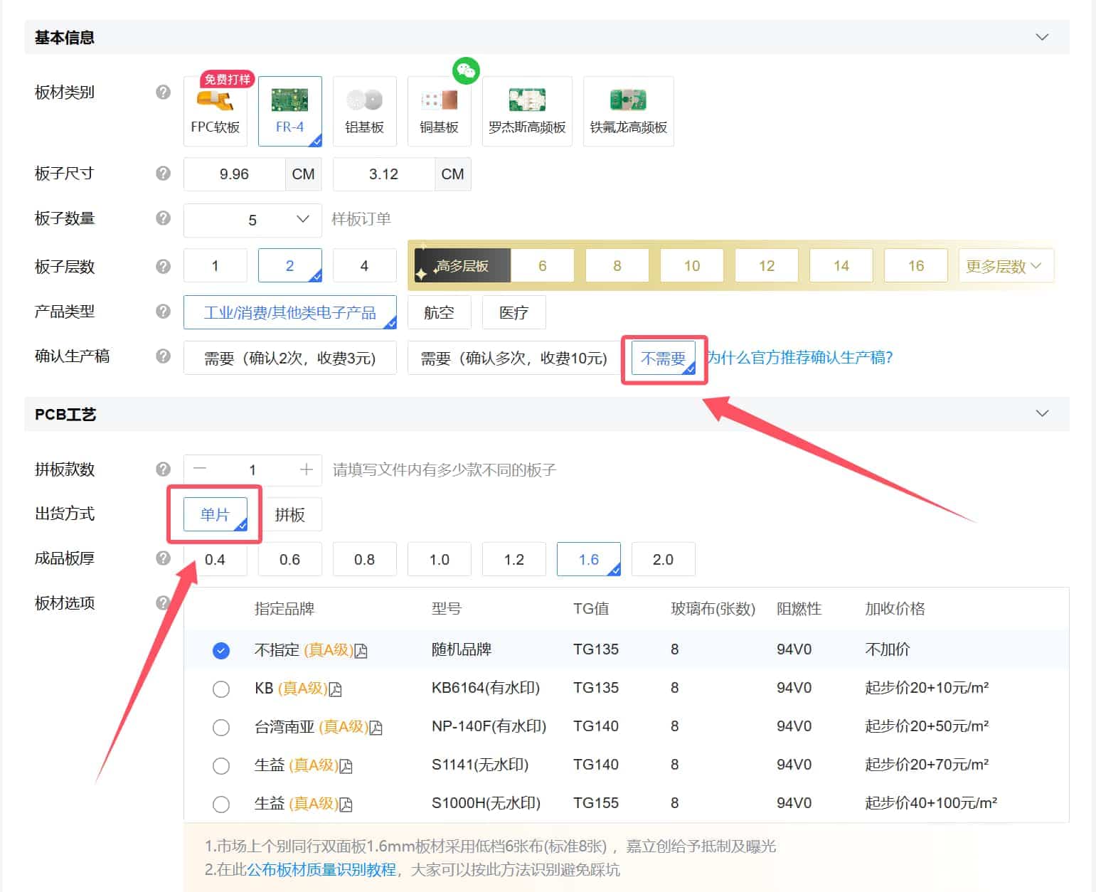Choose the 铜基板 material option
This screenshot has height=892, width=1096.
click(x=439, y=110)
